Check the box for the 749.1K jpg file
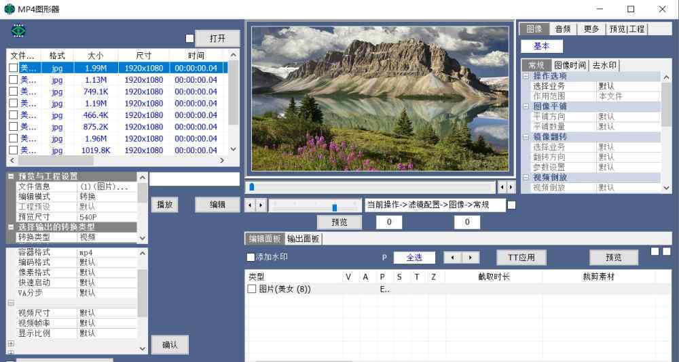 pyautogui.click(x=14, y=92)
